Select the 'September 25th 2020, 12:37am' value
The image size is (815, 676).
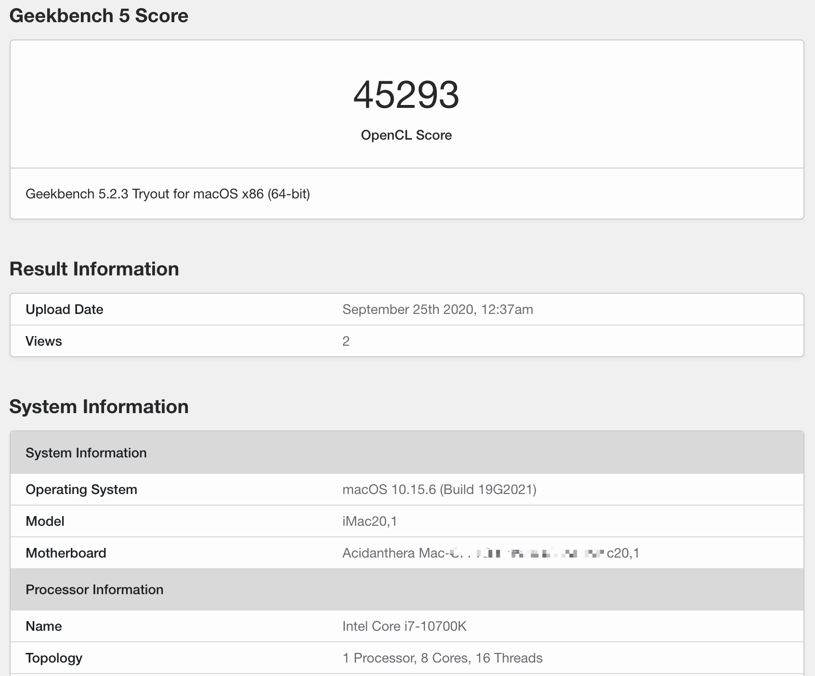click(x=438, y=310)
